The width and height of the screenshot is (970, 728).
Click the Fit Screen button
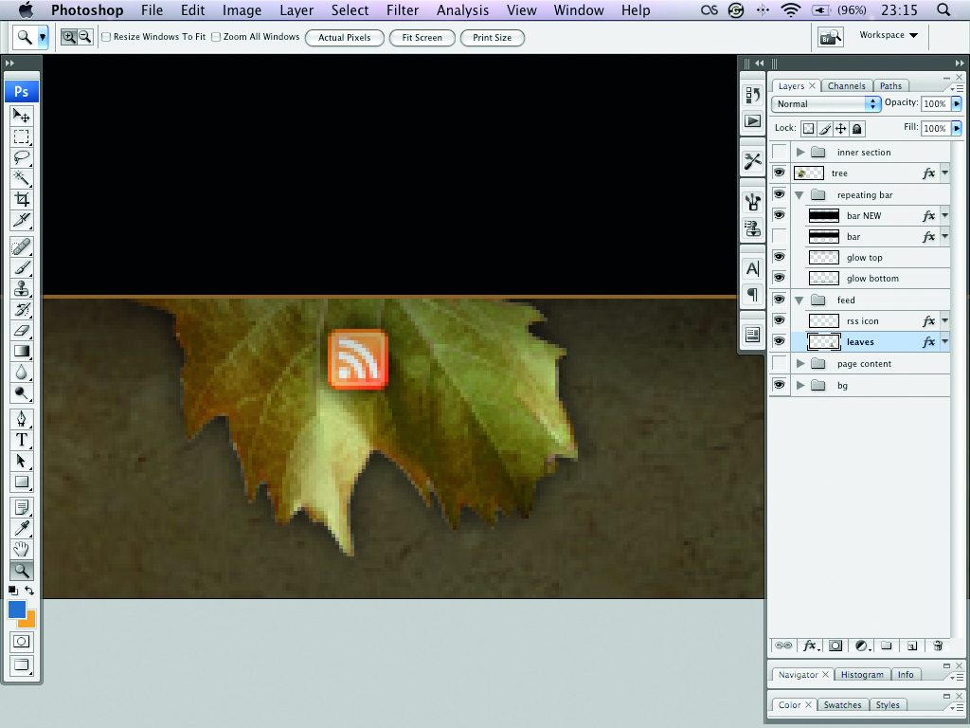click(x=422, y=37)
